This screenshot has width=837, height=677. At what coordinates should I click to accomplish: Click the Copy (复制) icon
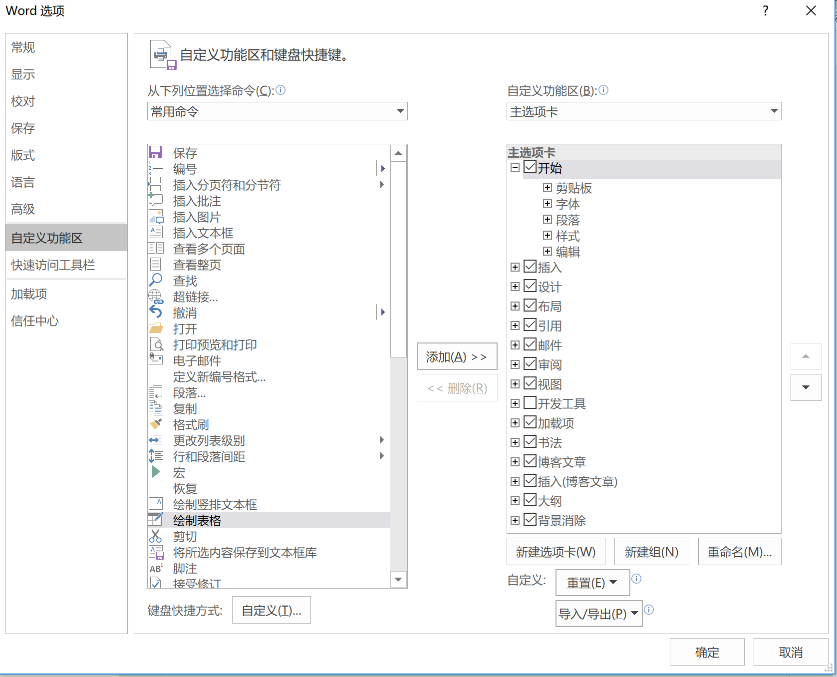[156, 408]
